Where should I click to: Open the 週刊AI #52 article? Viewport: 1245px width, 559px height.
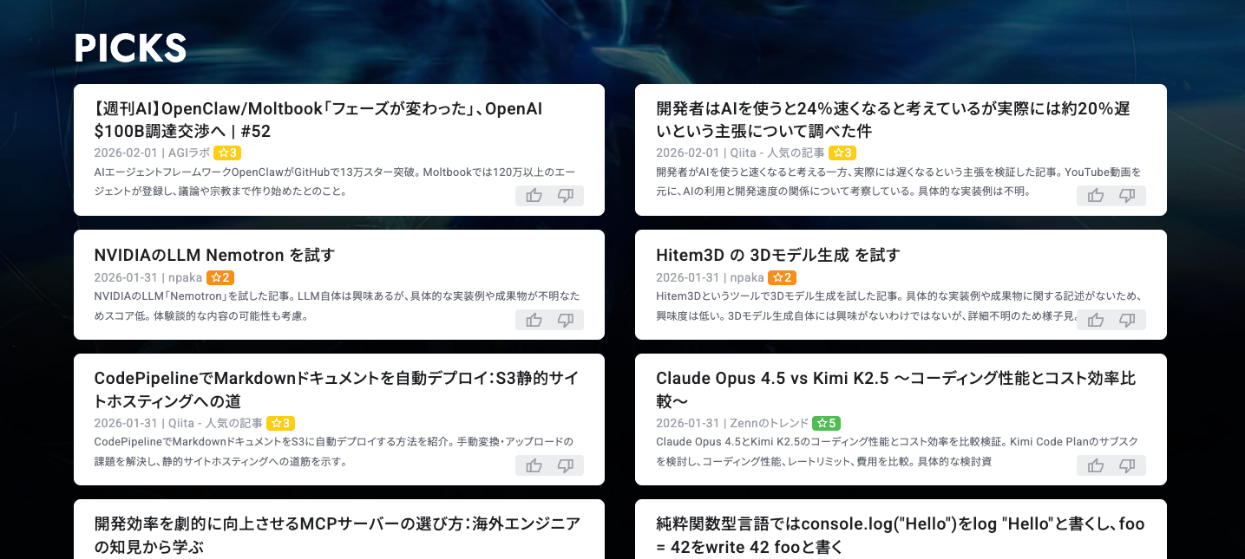click(318, 121)
